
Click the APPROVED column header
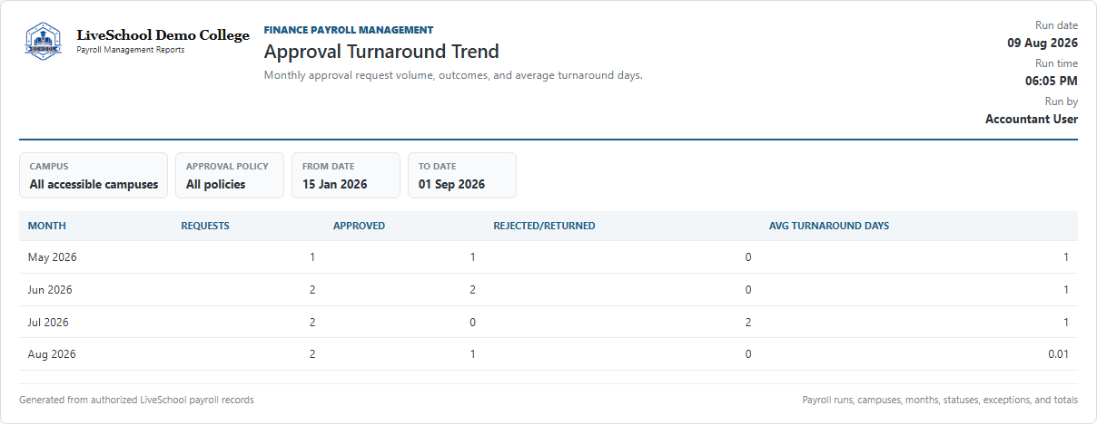tap(359, 226)
